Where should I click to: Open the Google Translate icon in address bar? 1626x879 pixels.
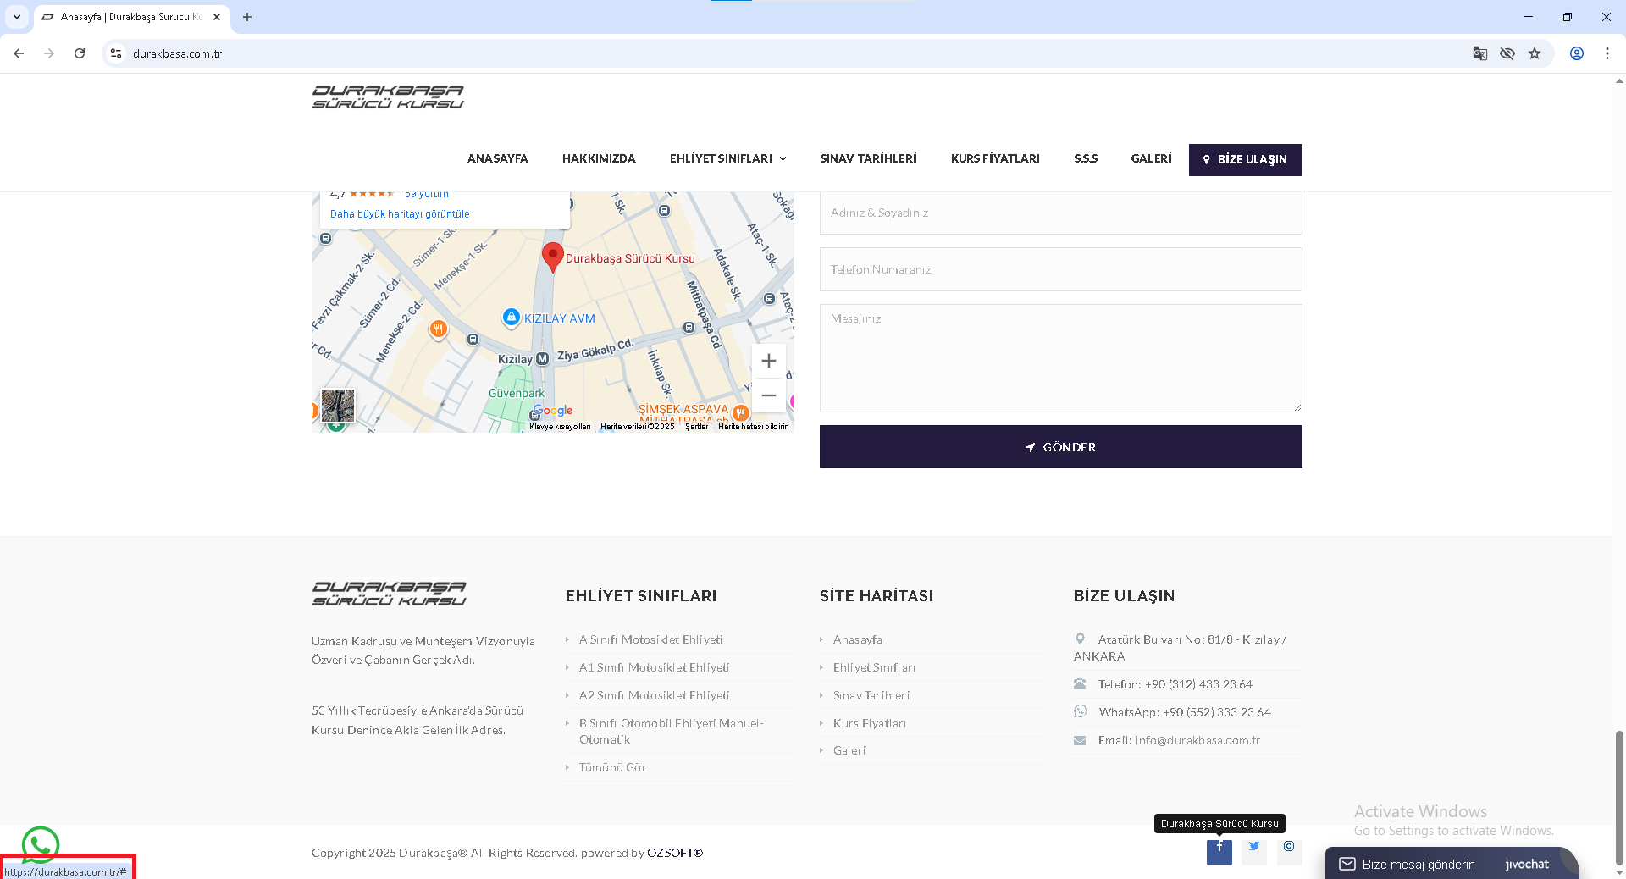click(x=1480, y=53)
